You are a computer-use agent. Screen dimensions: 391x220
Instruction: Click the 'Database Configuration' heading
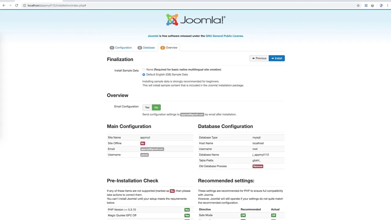pos(225,127)
